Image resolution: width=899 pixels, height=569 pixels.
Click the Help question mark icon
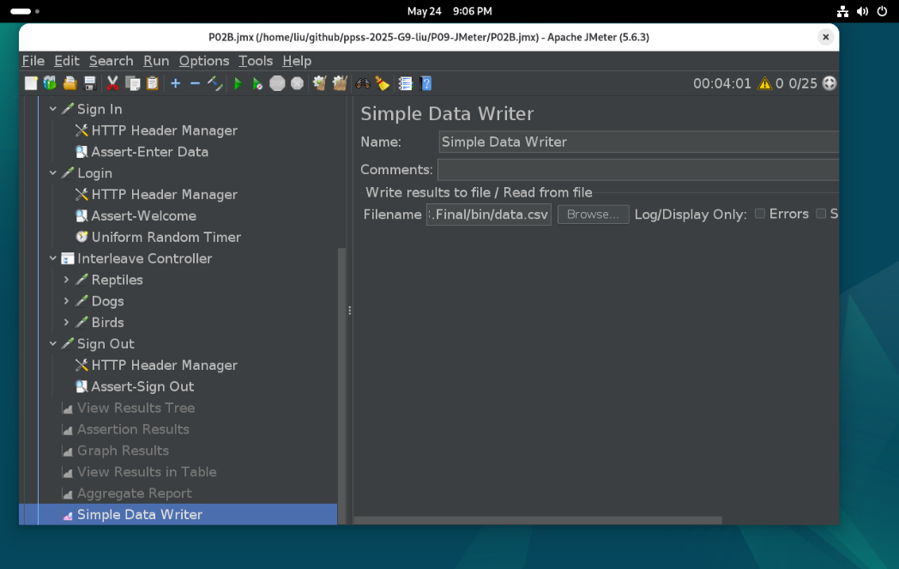pyautogui.click(x=425, y=83)
